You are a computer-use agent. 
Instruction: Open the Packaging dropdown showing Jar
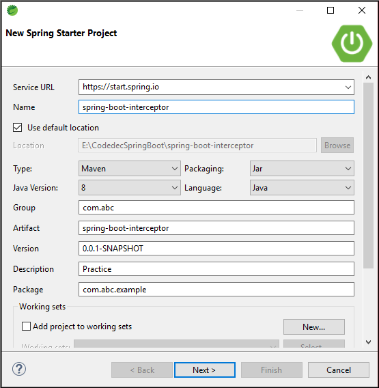pyautogui.click(x=302, y=169)
